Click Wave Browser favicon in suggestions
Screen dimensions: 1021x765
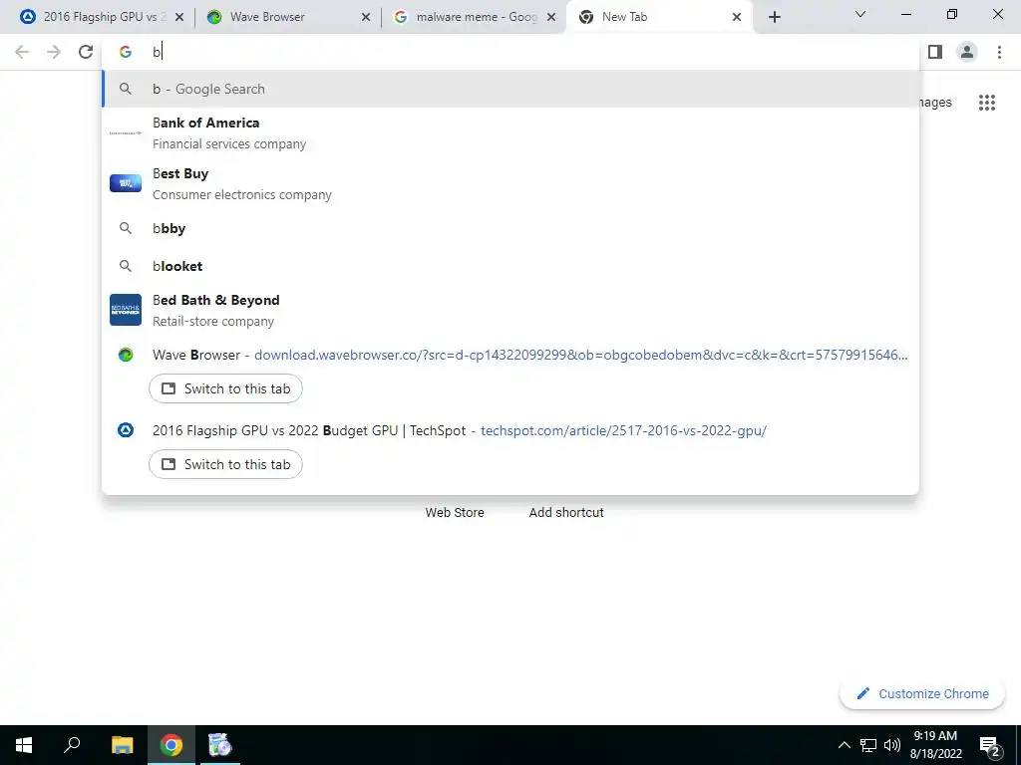(126, 355)
